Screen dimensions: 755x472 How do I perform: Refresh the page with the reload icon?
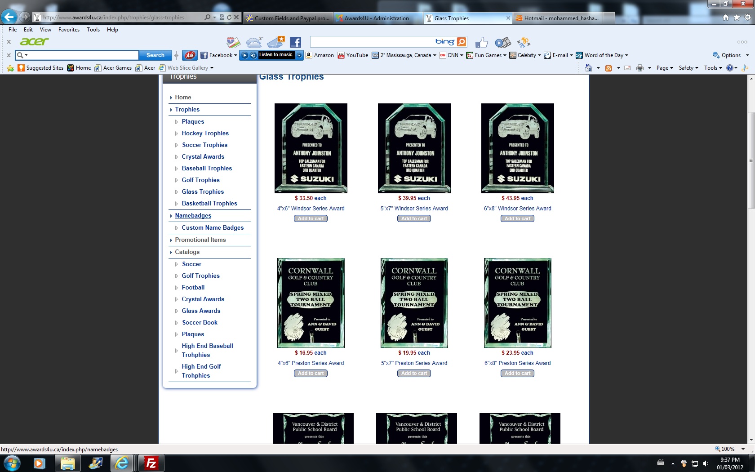229,18
